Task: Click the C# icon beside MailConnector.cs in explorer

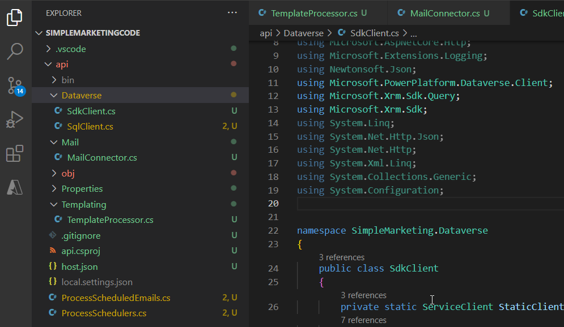Action: click(58, 157)
